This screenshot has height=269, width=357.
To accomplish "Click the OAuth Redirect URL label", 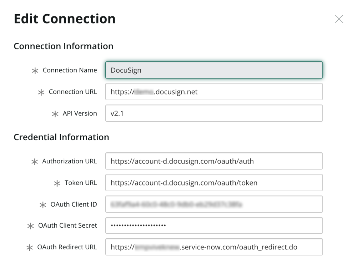I will (x=67, y=247).
